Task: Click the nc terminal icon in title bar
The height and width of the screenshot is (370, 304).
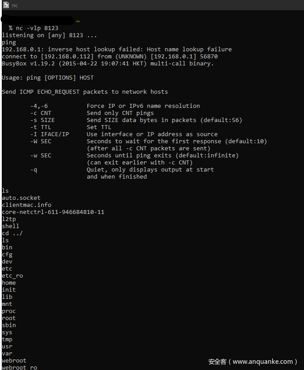Action: point(5,5)
